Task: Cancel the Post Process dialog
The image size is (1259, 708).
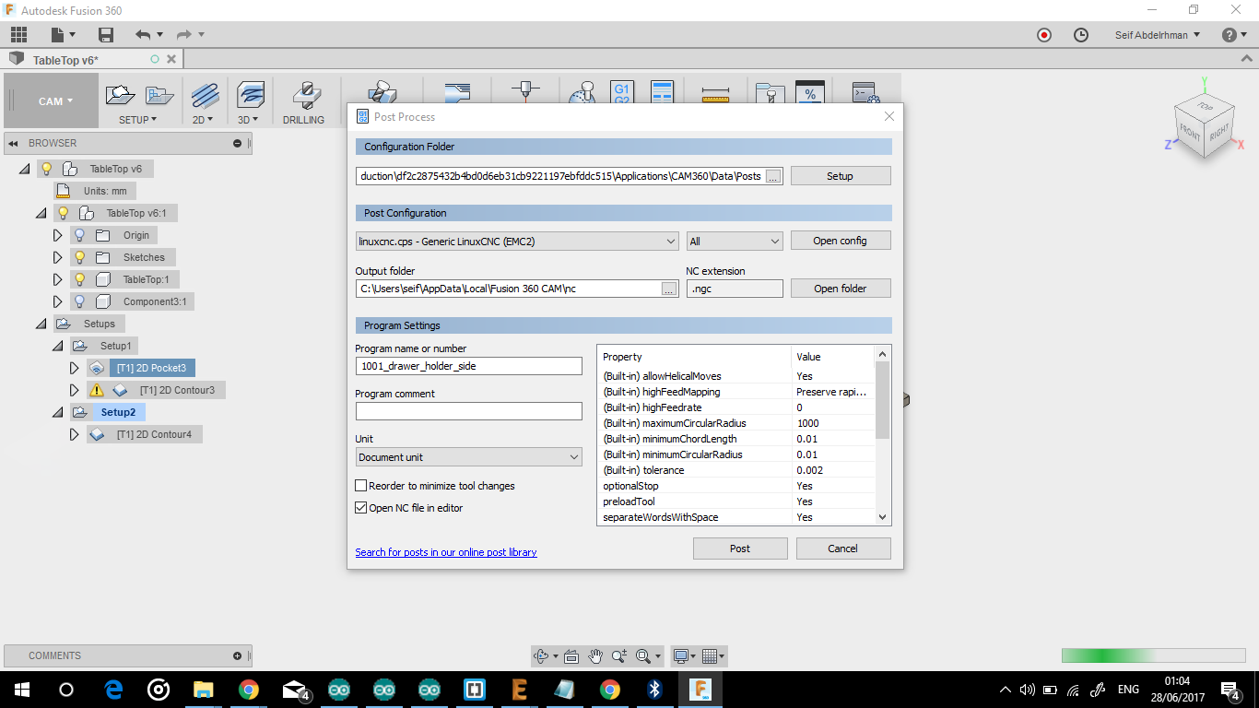Action: (842, 549)
